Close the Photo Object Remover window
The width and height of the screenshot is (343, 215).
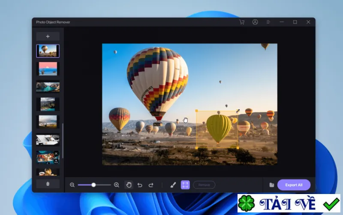[308, 22]
